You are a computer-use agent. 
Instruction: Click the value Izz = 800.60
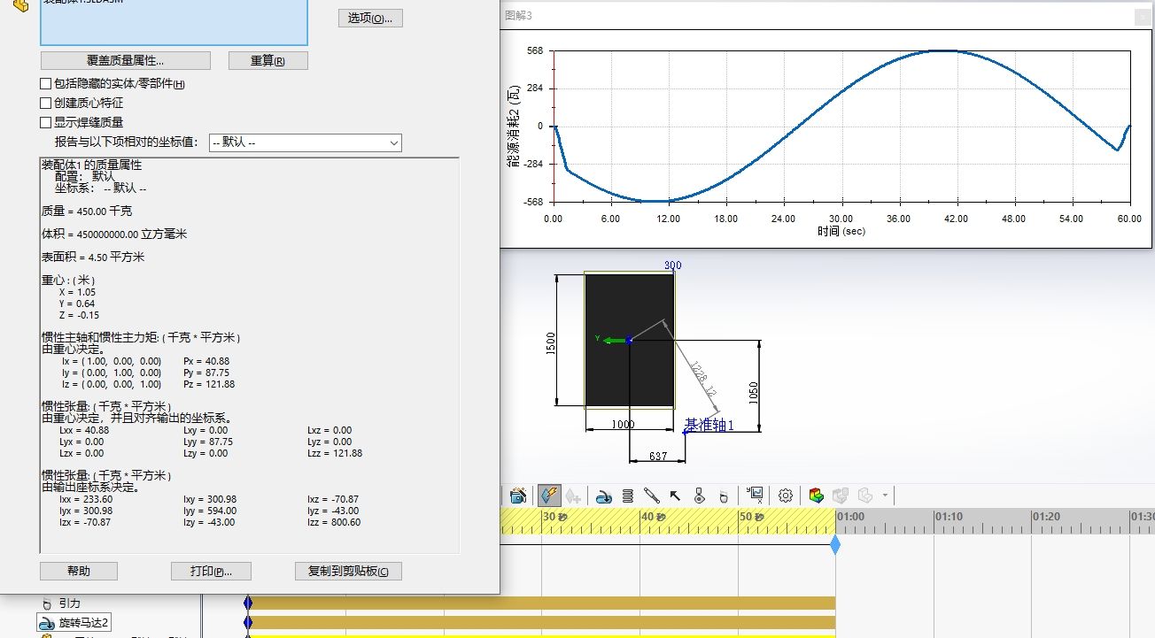pos(334,522)
